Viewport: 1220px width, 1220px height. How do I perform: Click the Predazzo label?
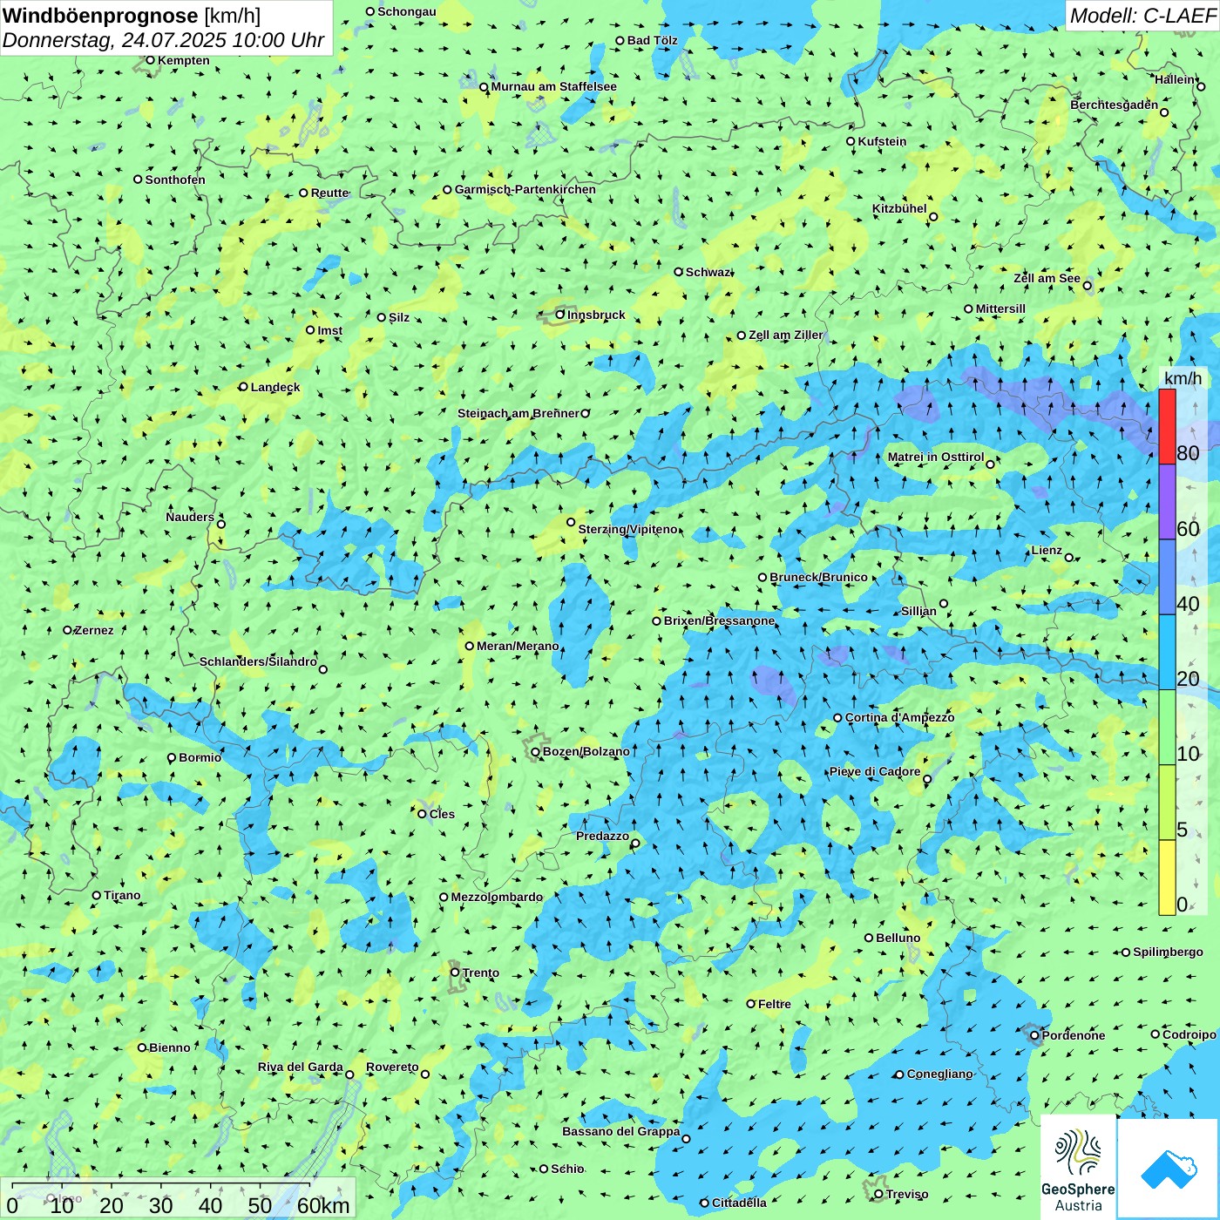(602, 836)
